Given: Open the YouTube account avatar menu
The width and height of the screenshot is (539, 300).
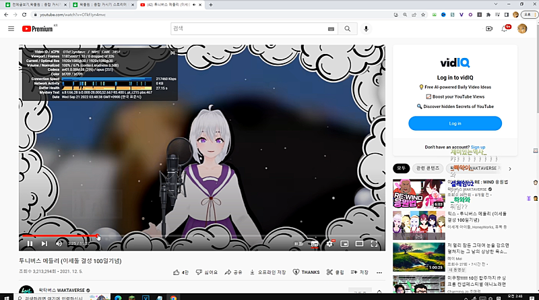Looking at the screenshot, I should click(522, 28).
